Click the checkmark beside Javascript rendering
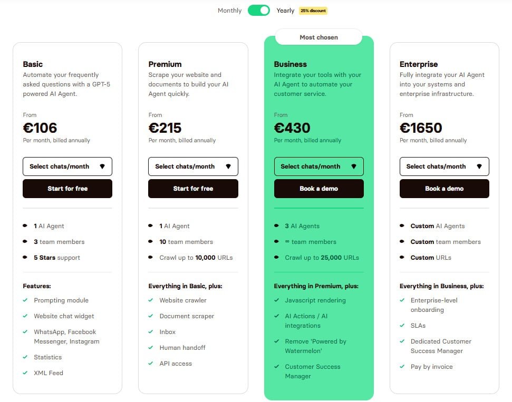Screen dimensions: 512x402 pyautogui.click(x=276, y=300)
